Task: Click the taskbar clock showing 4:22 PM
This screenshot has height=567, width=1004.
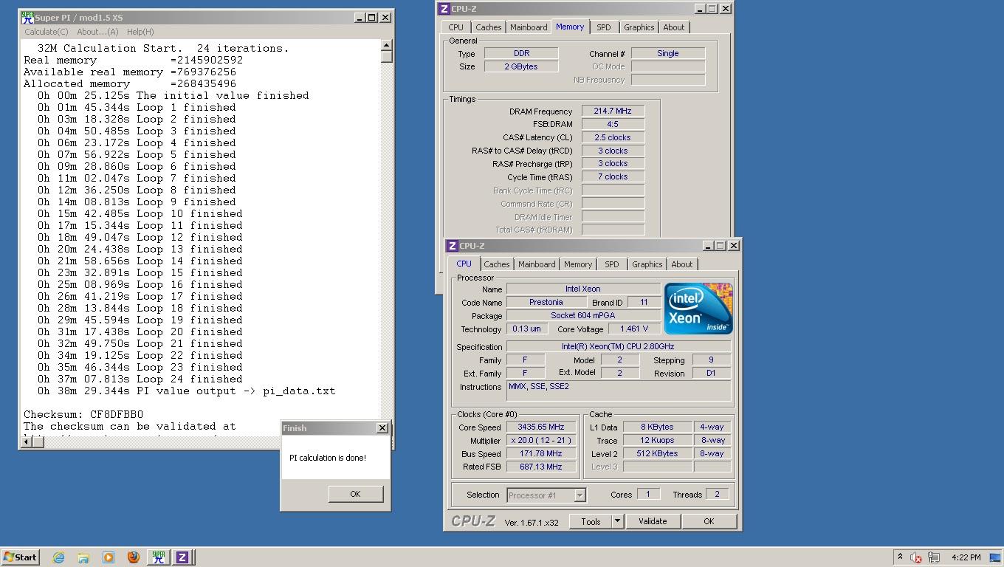Action: (966, 557)
